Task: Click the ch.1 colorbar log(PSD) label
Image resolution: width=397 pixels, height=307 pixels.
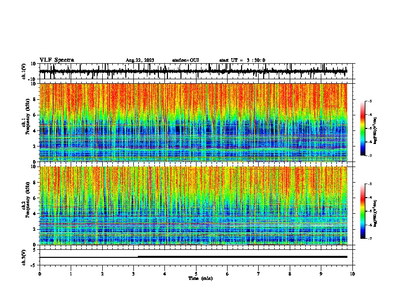Action: 375,131
